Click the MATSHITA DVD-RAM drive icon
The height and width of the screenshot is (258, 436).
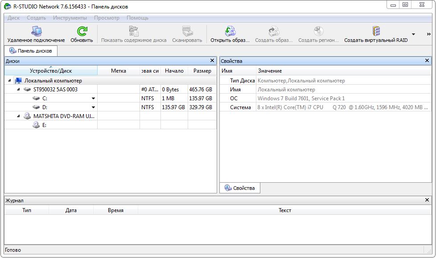click(x=27, y=116)
